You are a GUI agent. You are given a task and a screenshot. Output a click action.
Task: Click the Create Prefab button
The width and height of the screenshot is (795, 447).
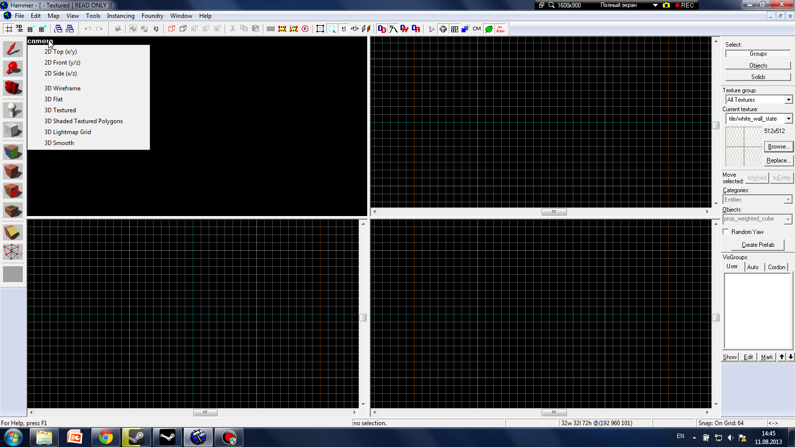tap(758, 245)
